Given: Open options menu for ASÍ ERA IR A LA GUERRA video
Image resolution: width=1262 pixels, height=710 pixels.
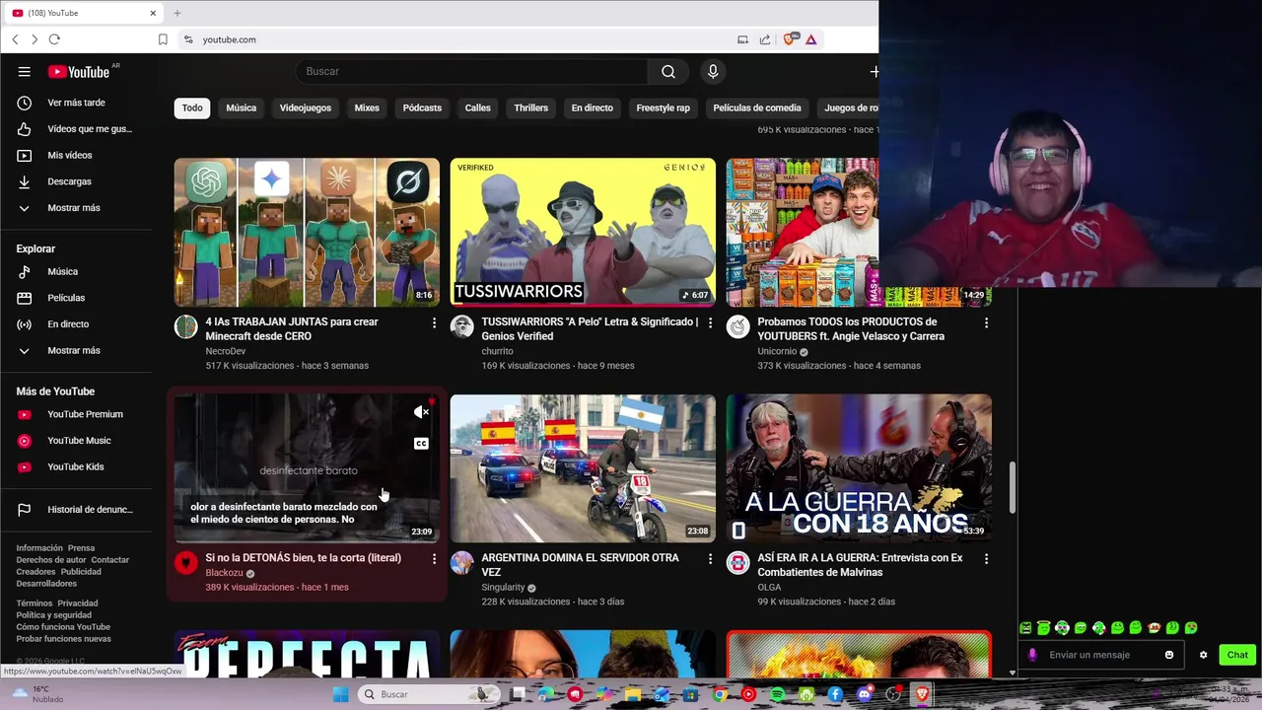Looking at the screenshot, I should click(986, 559).
